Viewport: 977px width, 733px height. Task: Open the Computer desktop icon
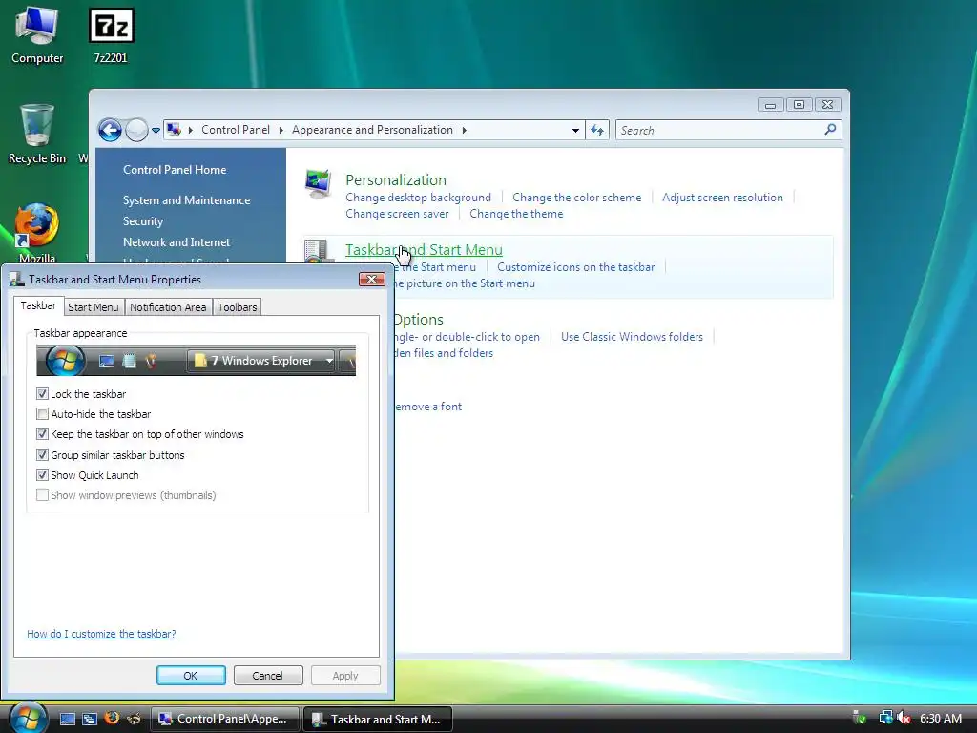click(x=37, y=35)
